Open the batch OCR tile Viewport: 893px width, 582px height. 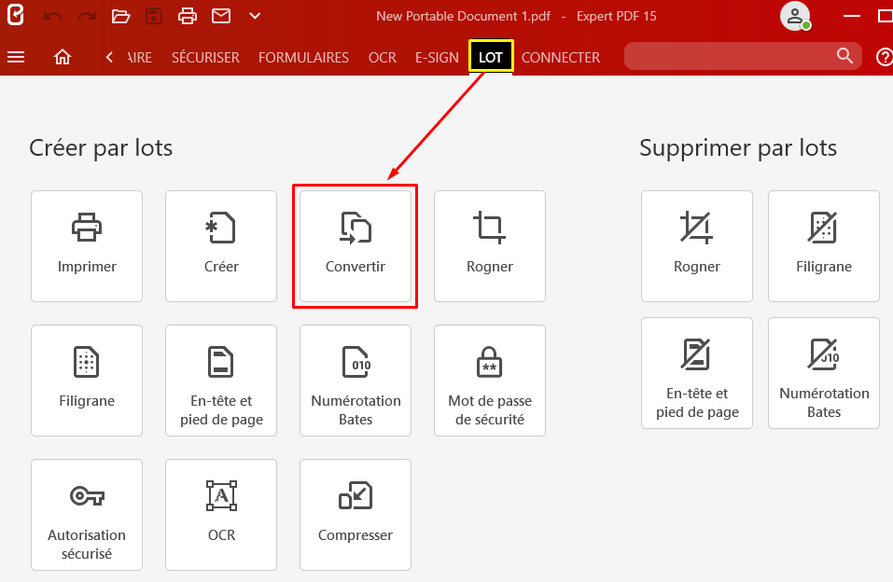tap(221, 515)
